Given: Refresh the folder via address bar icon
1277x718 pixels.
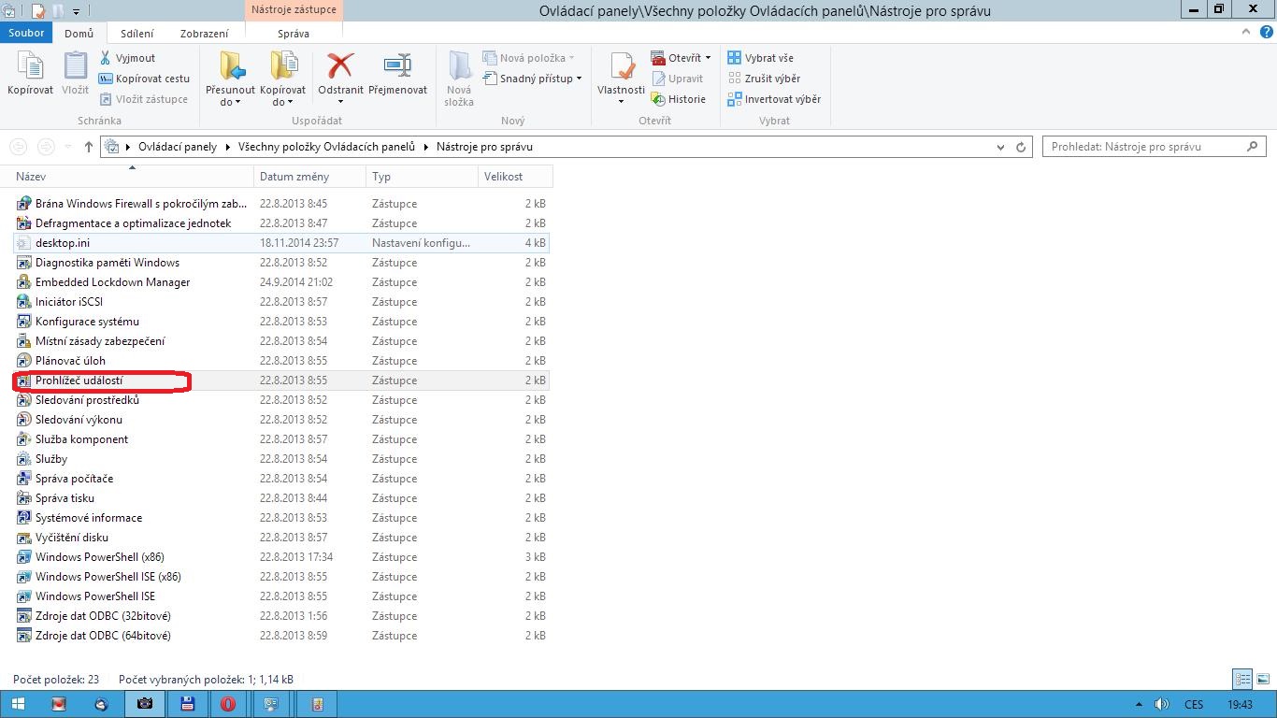Looking at the screenshot, I should [x=1021, y=147].
